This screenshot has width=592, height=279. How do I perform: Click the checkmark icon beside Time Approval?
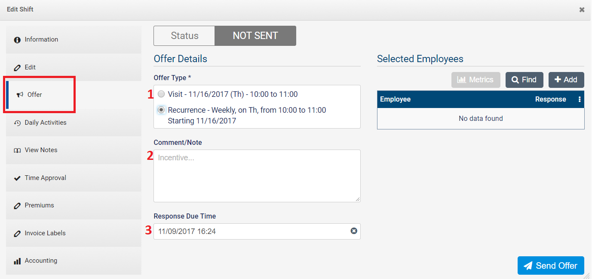pyautogui.click(x=17, y=178)
